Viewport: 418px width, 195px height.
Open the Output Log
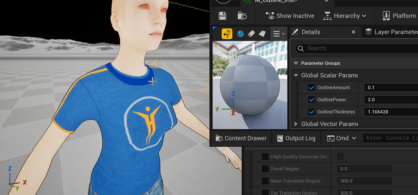click(296, 138)
